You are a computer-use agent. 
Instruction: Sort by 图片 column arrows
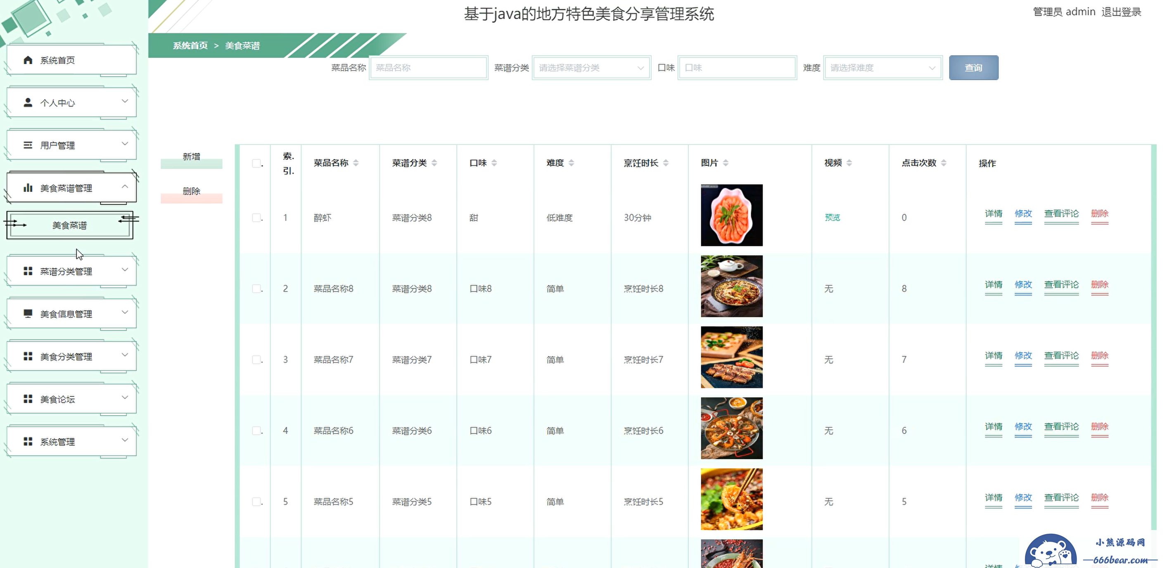coord(725,163)
